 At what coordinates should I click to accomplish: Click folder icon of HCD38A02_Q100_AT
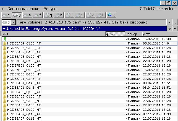[4, 92]
